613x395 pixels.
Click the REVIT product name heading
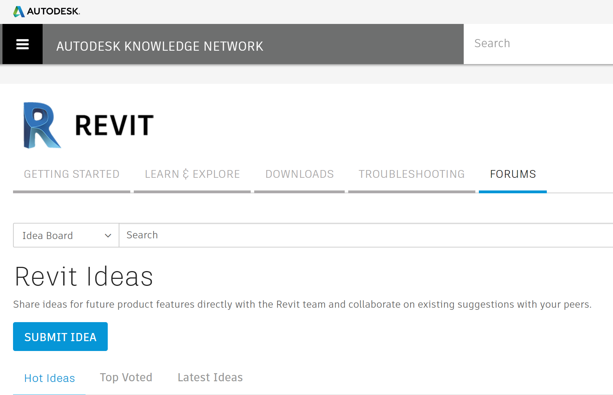point(114,125)
